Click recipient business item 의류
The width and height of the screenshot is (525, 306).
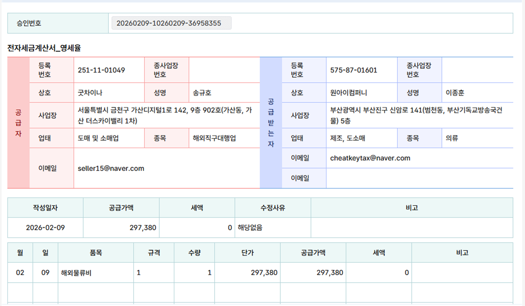(x=452, y=138)
